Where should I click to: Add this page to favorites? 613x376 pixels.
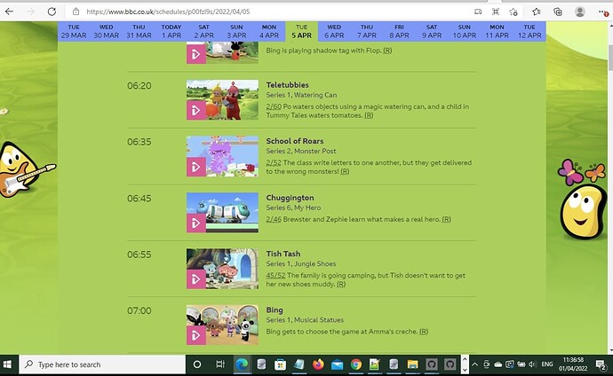click(x=513, y=12)
